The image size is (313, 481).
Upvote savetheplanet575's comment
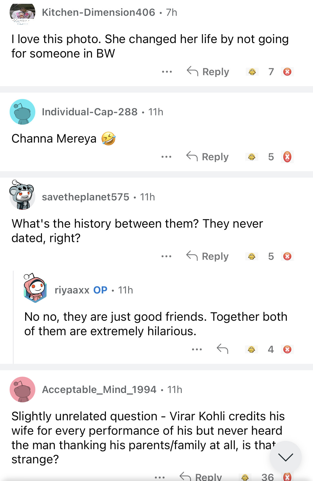tap(251, 256)
